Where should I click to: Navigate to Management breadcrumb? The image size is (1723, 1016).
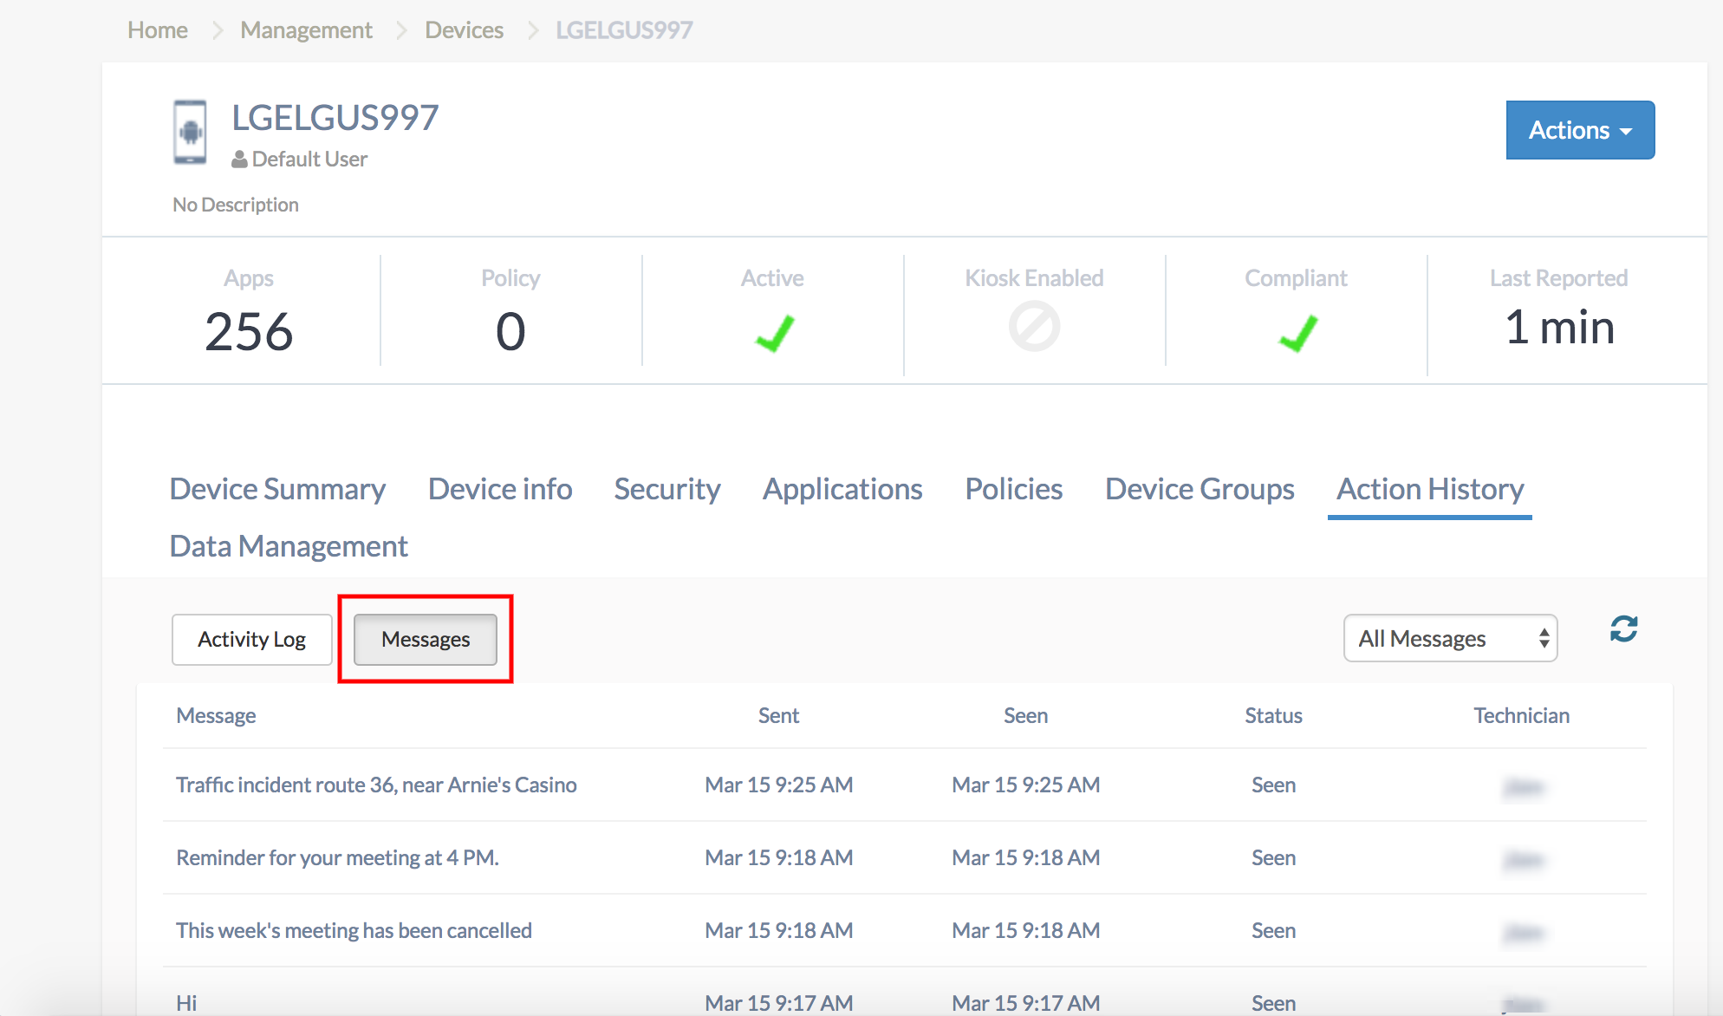point(306,30)
